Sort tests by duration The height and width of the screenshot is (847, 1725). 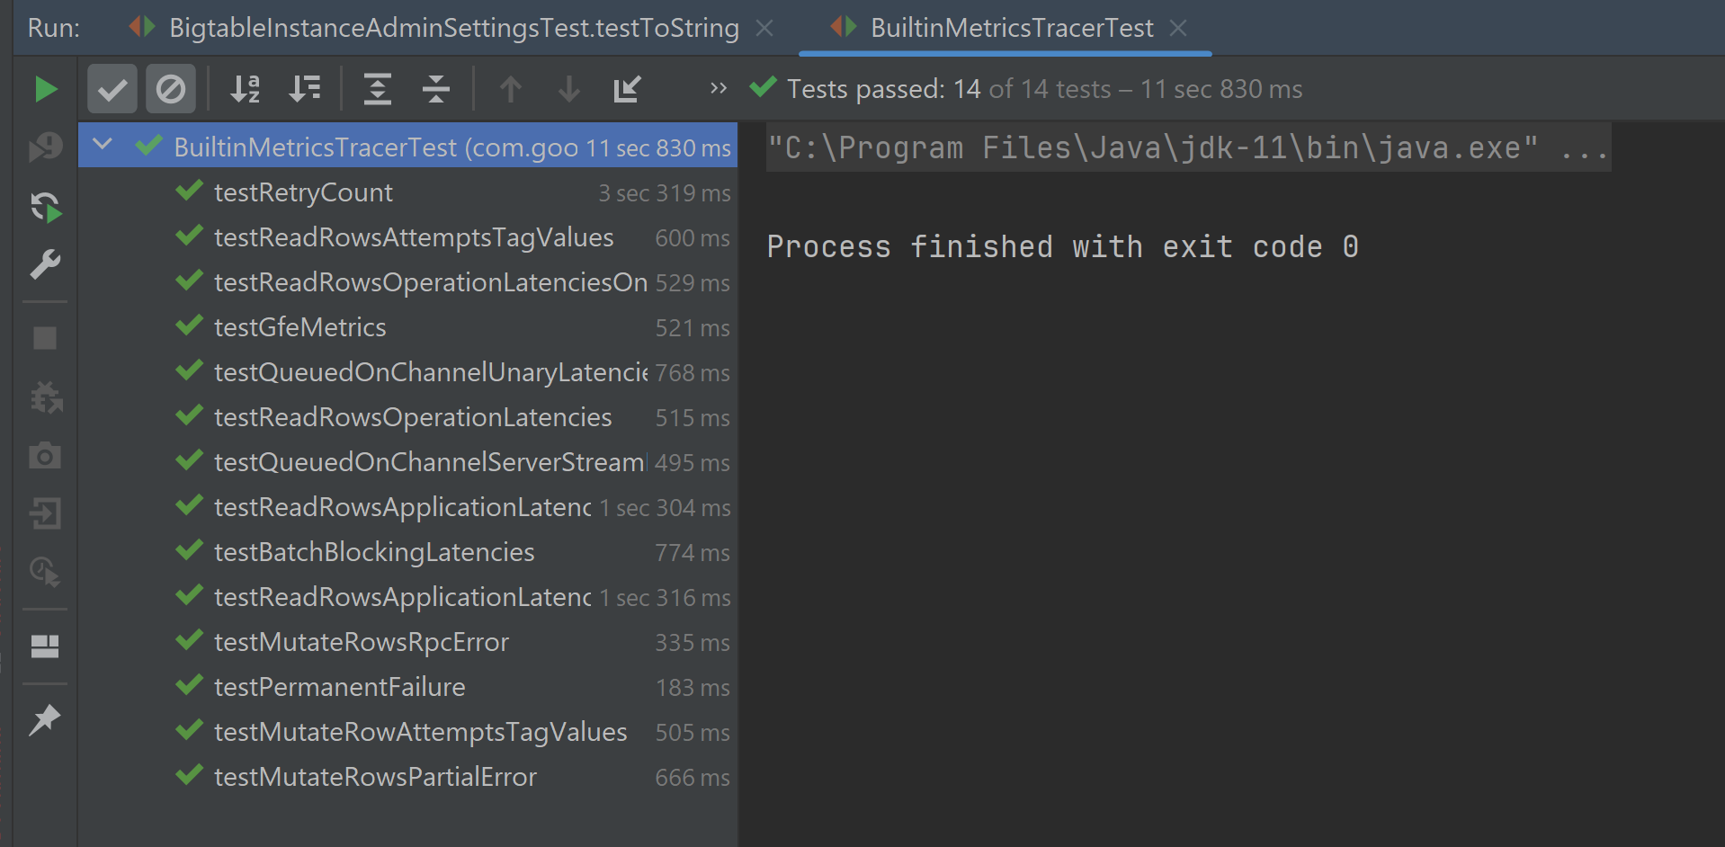[304, 89]
